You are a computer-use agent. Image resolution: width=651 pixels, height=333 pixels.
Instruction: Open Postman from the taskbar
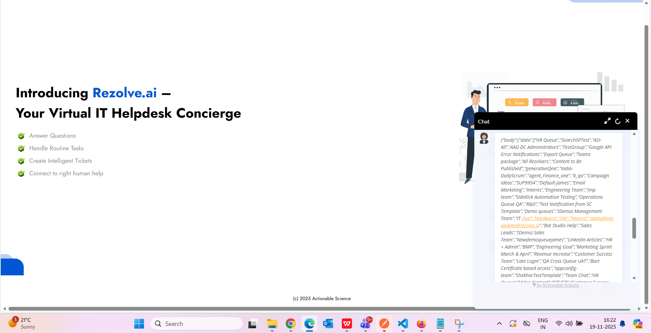(x=384, y=324)
